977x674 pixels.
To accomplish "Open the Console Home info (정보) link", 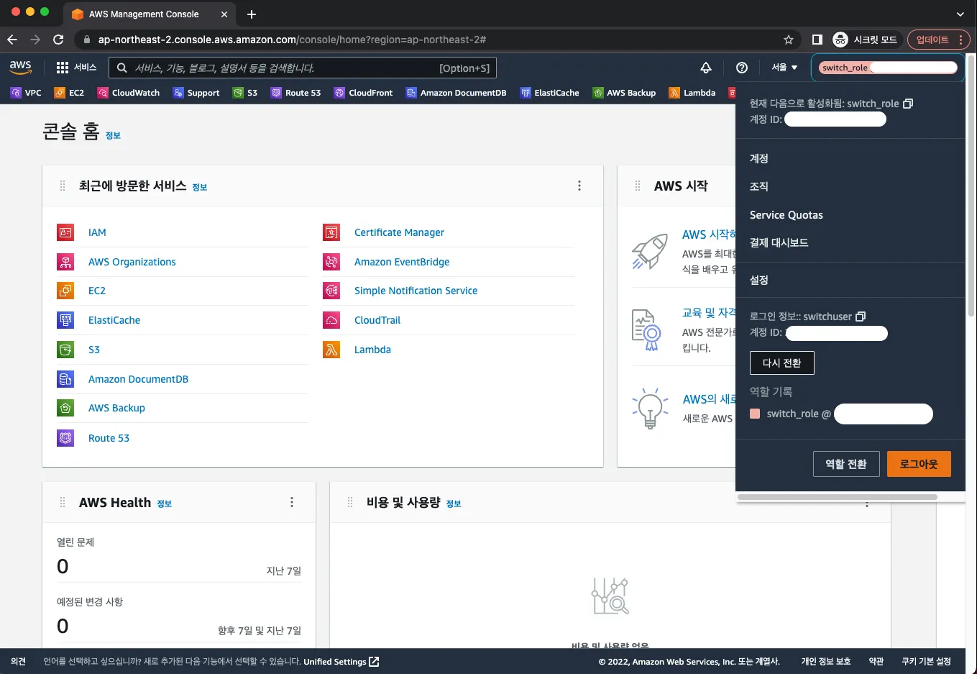I will 114,135.
